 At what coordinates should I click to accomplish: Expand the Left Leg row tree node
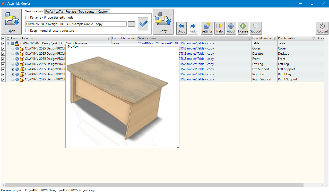pos(13,64)
